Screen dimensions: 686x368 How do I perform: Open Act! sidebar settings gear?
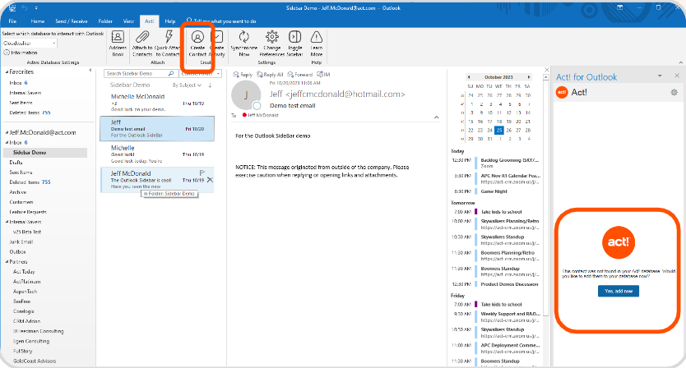(674, 93)
